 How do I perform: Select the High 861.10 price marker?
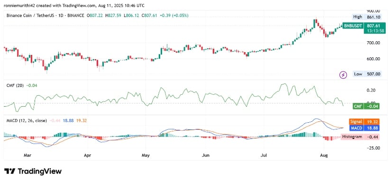click(x=366, y=17)
